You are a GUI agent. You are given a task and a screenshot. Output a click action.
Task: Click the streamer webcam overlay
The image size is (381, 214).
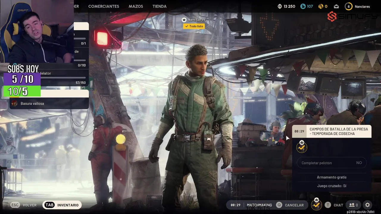(x=37, y=31)
